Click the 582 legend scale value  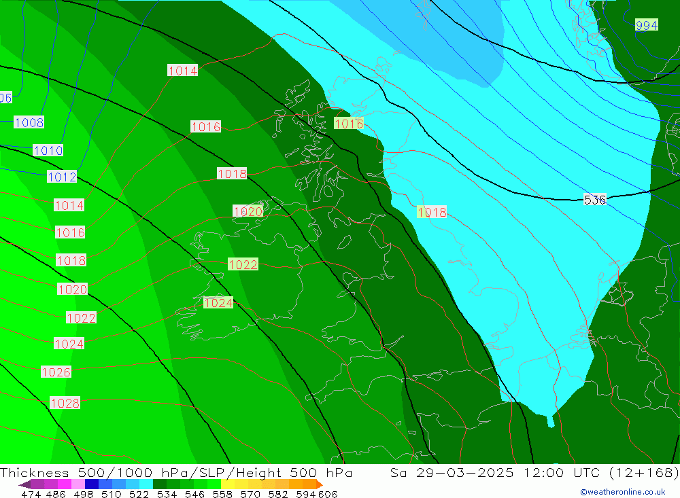coord(277,495)
